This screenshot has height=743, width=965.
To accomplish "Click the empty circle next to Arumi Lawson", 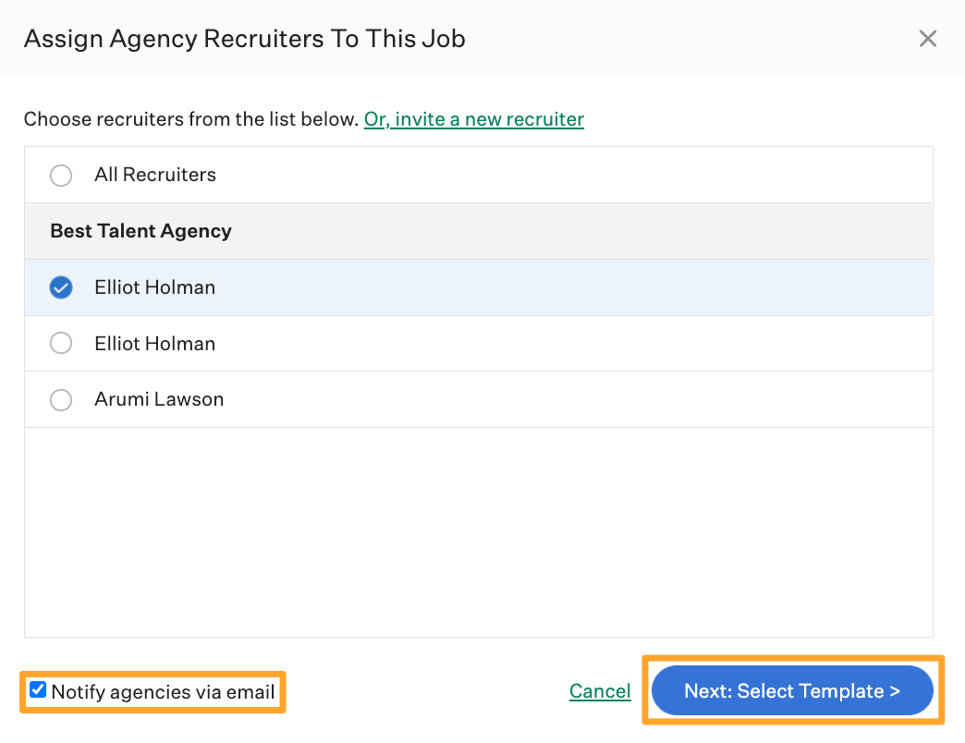I will [61, 399].
